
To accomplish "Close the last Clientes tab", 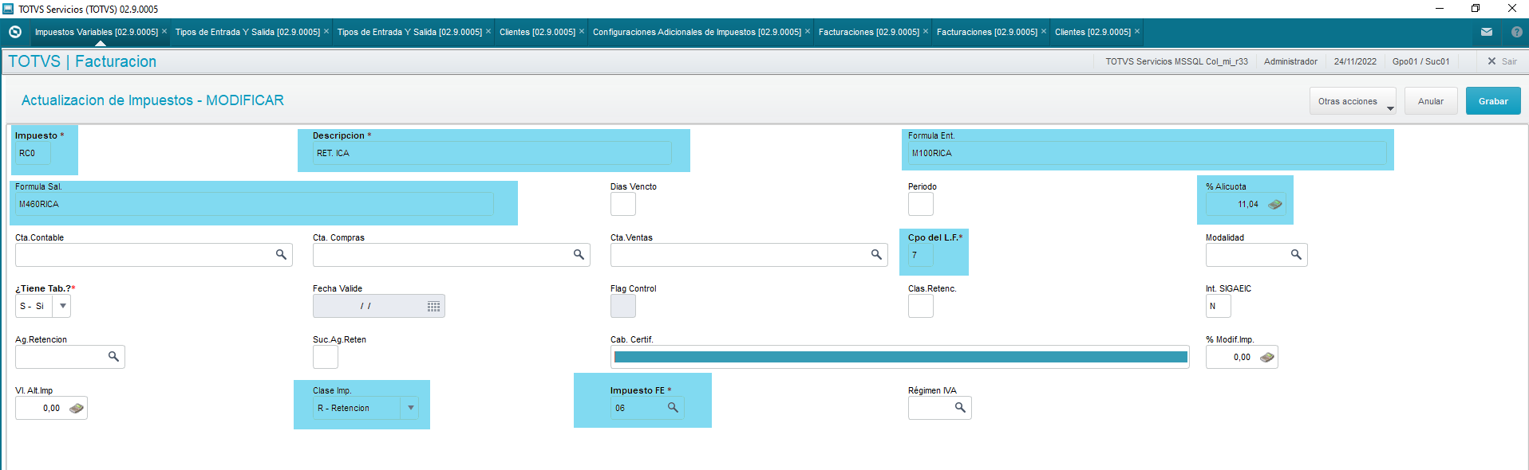I will (1137, 32).
